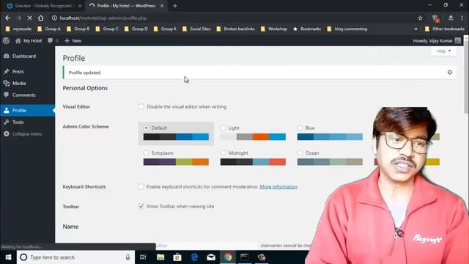Switch to Profile My Hotel WordPress tab

pyautogui.click(x=126, y=6)
